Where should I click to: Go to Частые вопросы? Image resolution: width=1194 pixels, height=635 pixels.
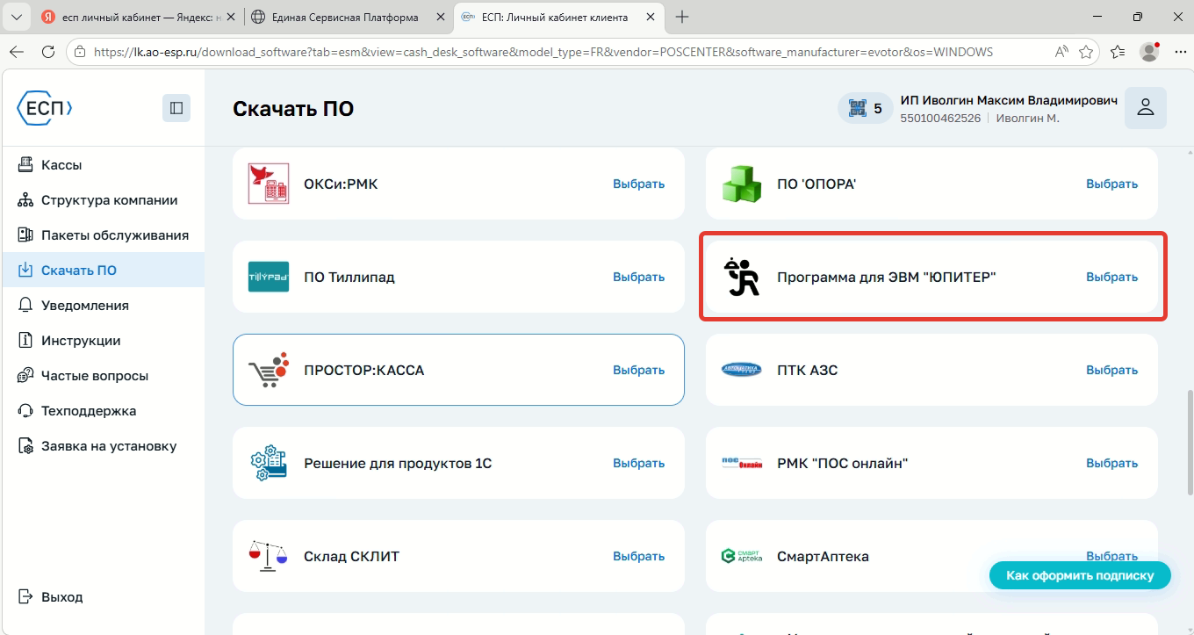click(x=102, y=376)
